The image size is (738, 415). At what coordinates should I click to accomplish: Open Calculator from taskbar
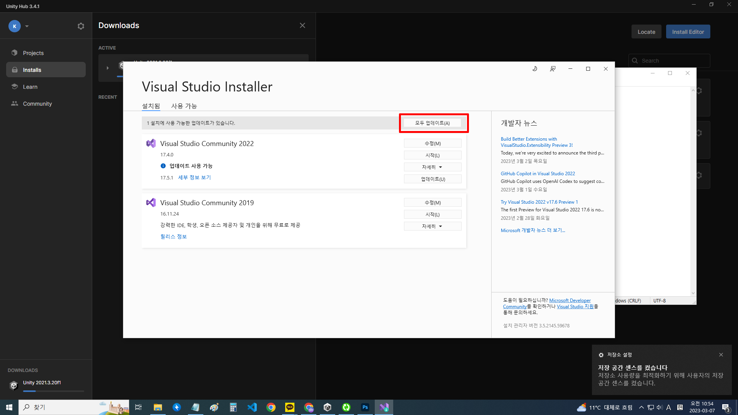tap(233, 407)
